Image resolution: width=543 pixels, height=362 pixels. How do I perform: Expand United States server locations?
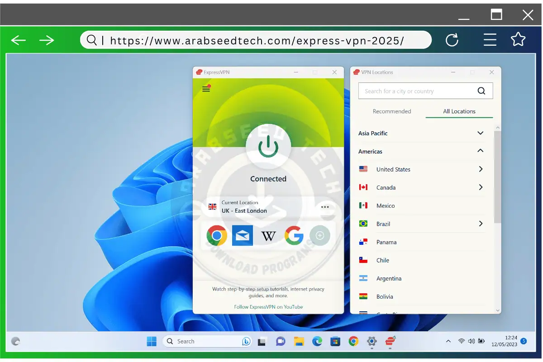(481, 169)
